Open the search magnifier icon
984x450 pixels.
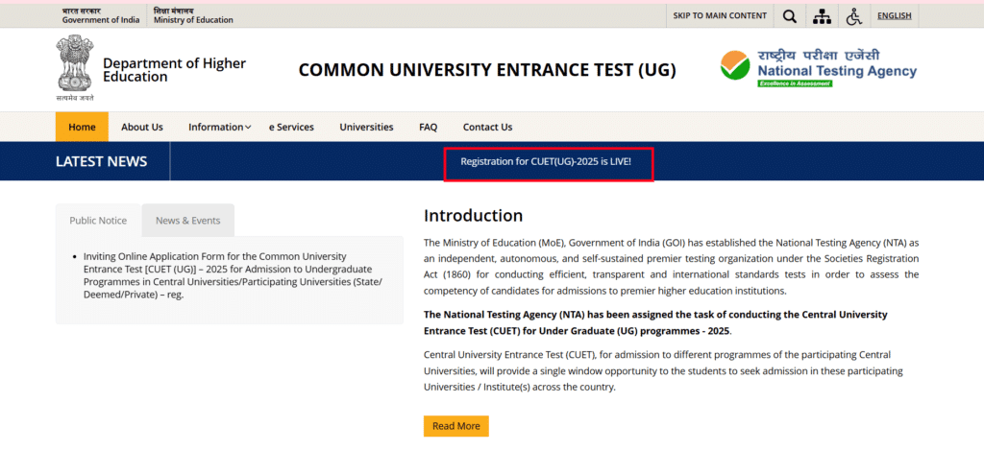point(790,16)
